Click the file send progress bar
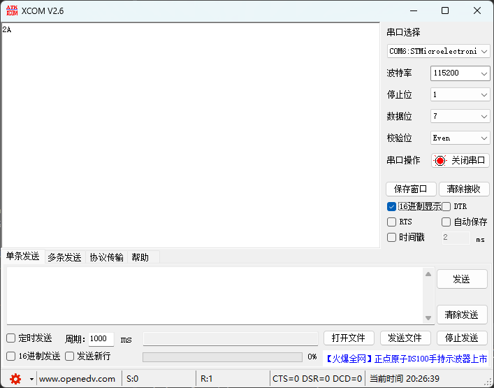 tap(222, 357)
